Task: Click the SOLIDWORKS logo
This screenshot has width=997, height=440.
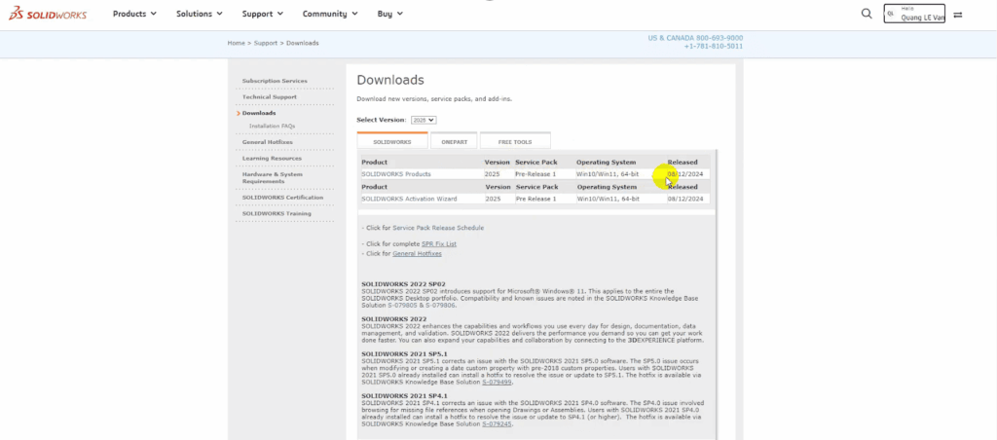Action: (x=47, y=14)
